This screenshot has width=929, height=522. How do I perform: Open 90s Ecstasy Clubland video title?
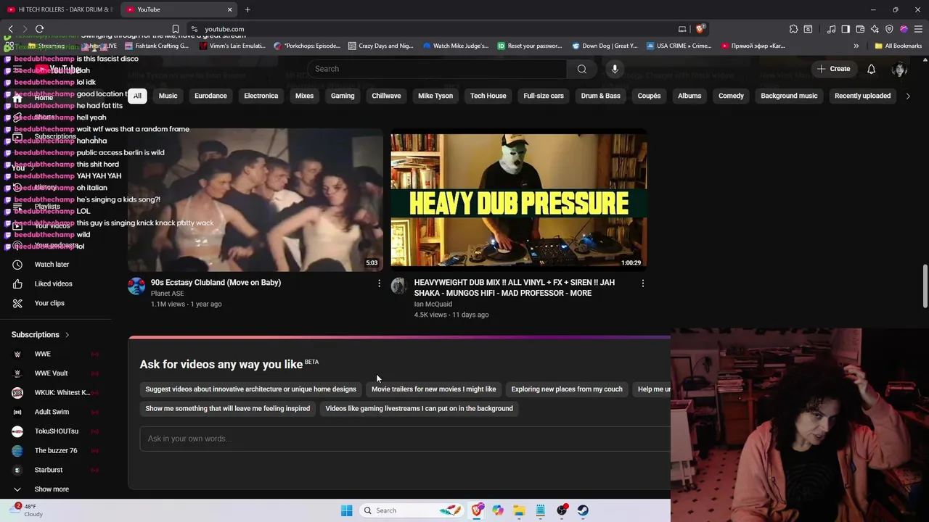[x=216, y=283]
